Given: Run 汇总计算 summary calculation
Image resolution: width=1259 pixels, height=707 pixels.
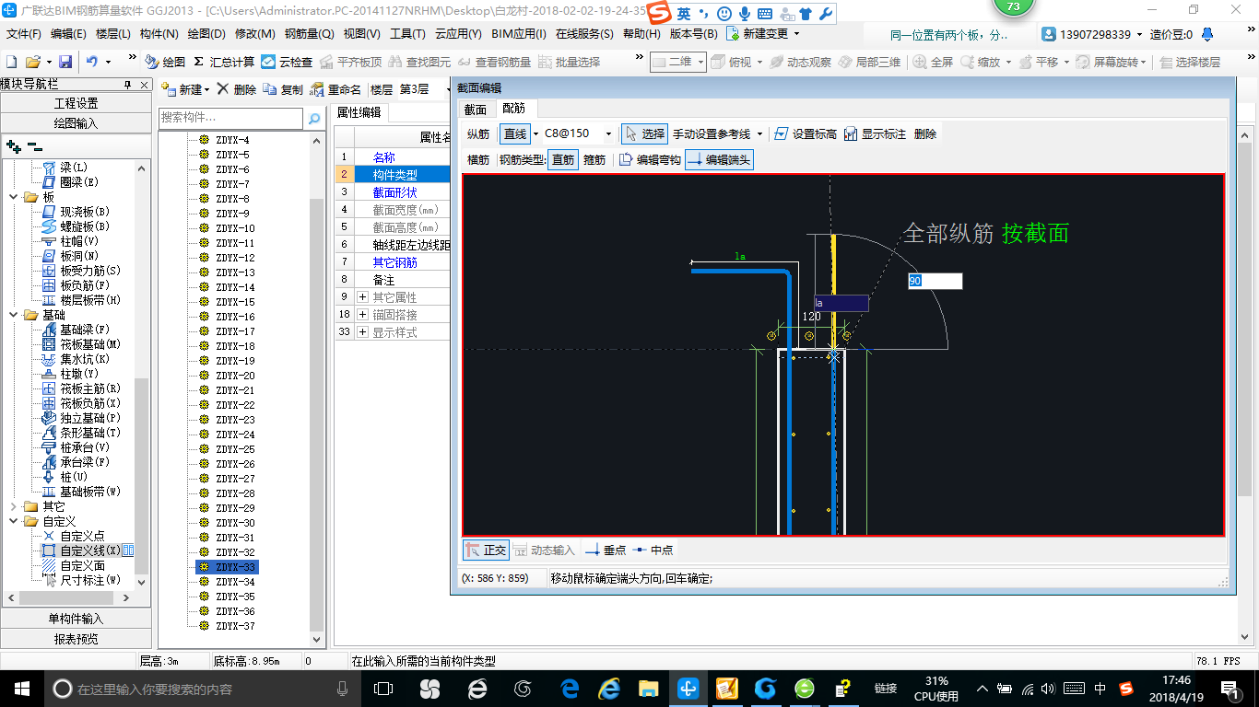Looking at the screenshot, I should (x=224, y=62).
